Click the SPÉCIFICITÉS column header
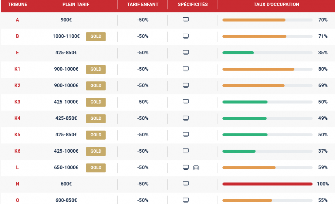The width and height of the screenshot is (335, 204). tap(193, 5)
